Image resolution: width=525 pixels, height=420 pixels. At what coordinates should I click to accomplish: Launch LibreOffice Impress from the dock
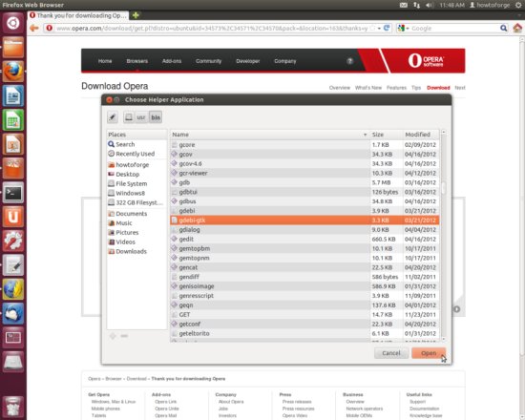(13, 144)
